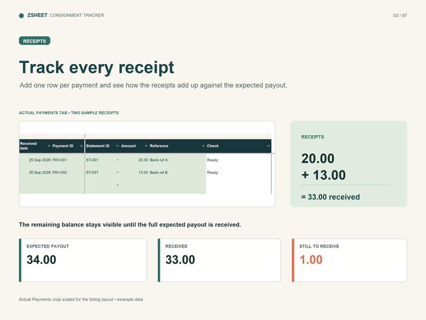Click the red 1.00 still-to-receive value

tap(311, 260)
